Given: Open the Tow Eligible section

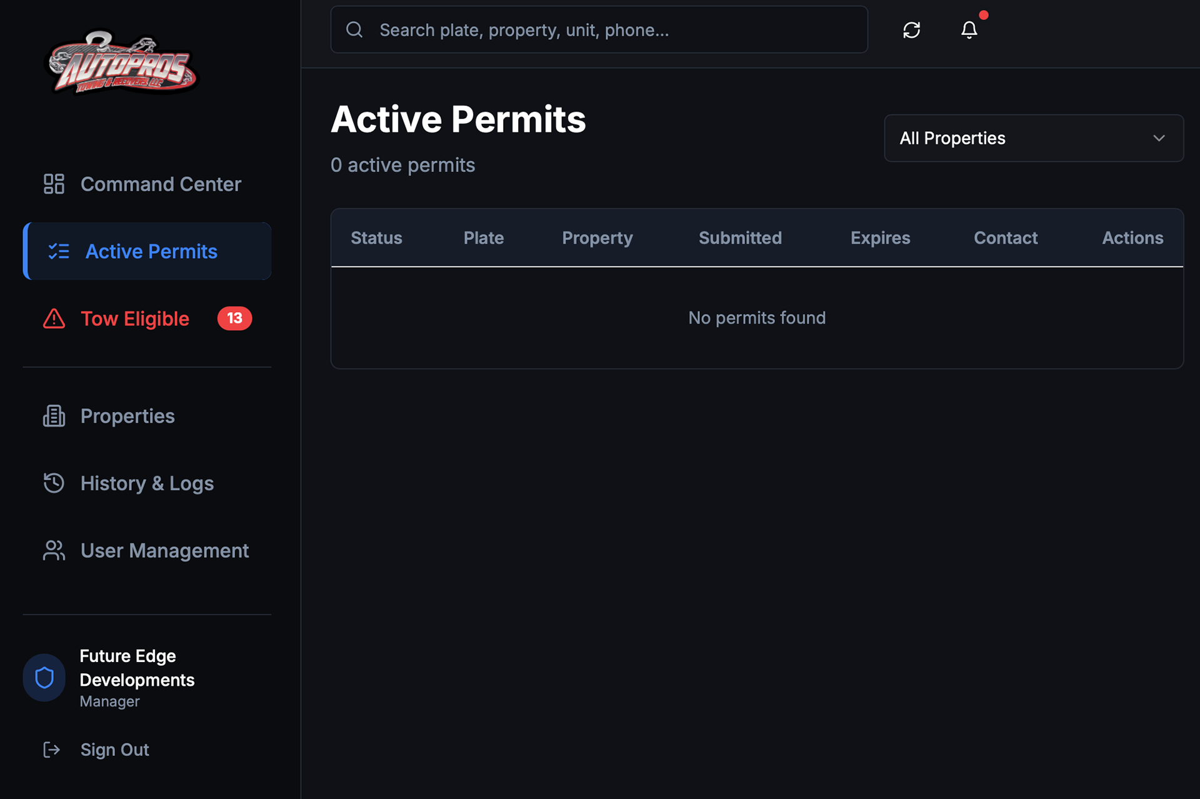Looking at the screenshot, I should (134, 319).
